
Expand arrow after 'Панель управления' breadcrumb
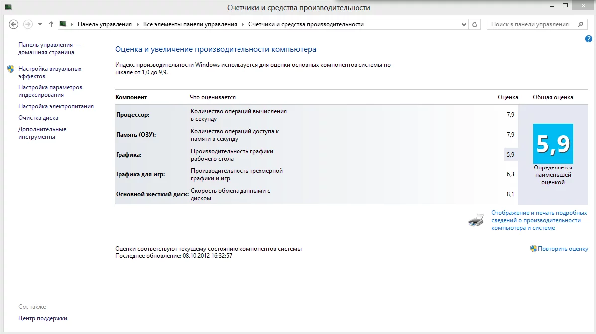click(137, 24)
